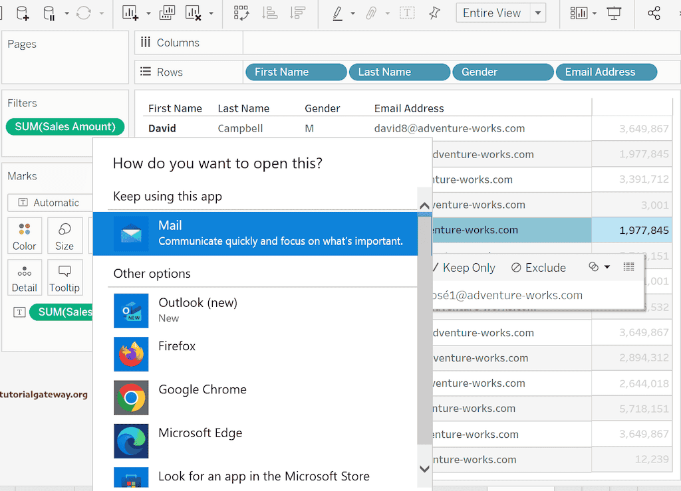Click the SUM(Sales Amount) filter pill
Screen dimensions: 681x491
[x=65, y=127]
